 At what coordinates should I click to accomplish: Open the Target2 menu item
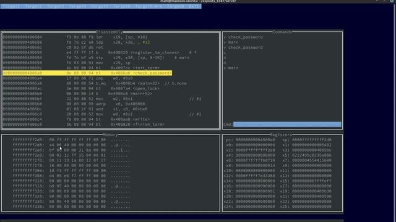tap(33, 6)
